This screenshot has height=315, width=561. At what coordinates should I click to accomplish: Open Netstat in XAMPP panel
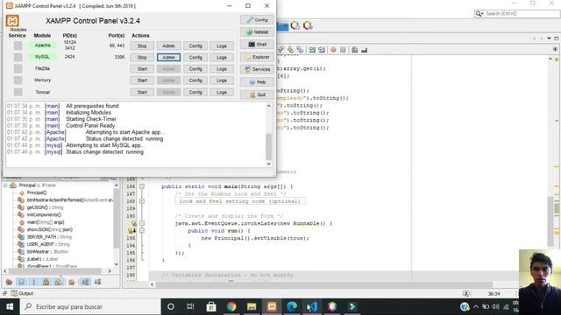click(x=257, y=32)
